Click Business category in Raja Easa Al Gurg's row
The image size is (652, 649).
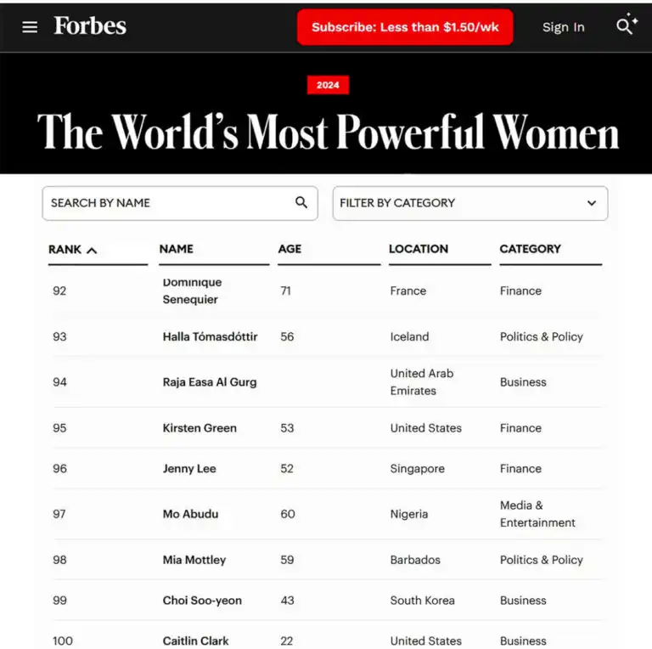click(x=523, y=382)
